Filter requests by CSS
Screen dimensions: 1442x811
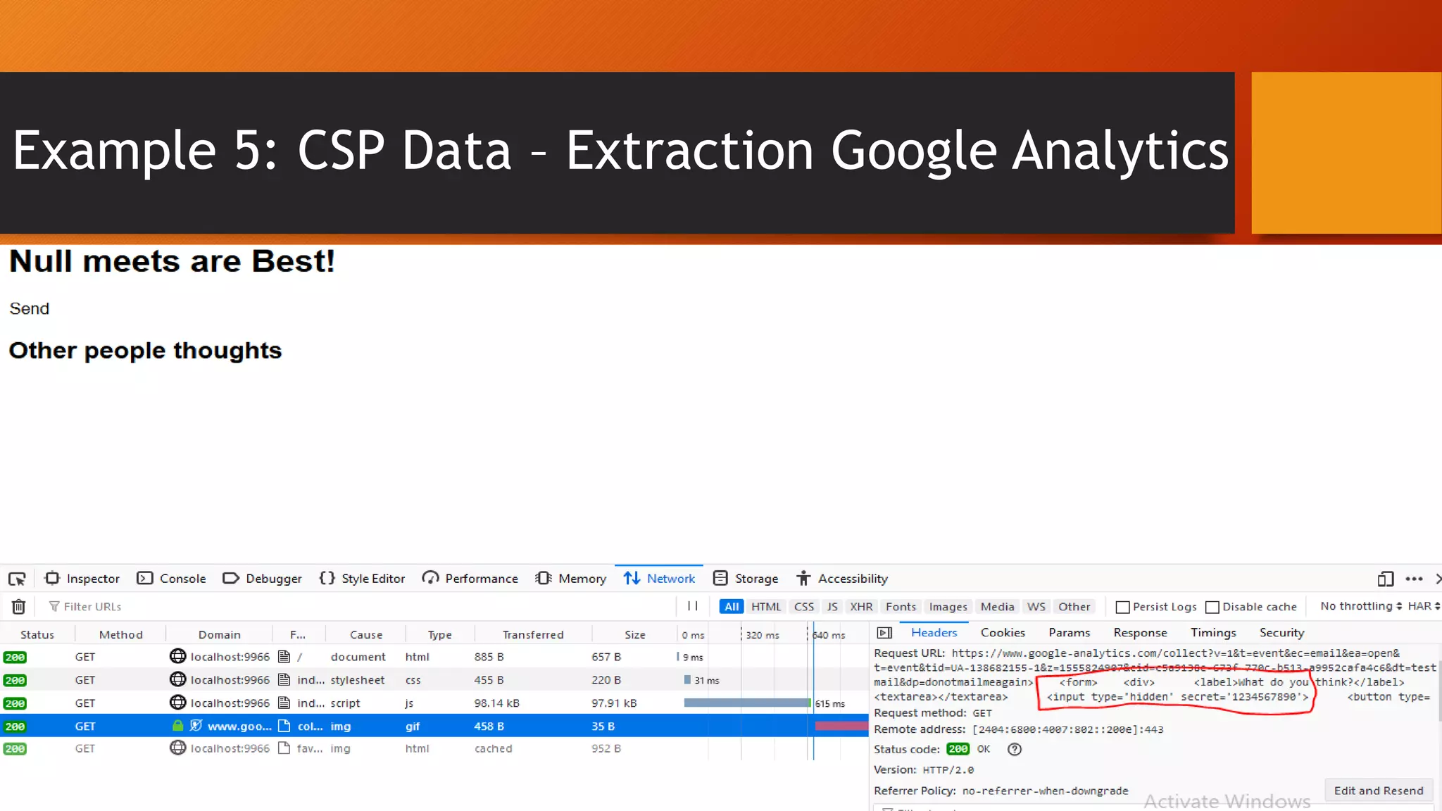804,606
